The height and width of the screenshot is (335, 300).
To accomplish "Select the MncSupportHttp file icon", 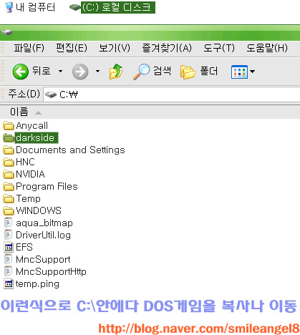I will click(9, 271).
